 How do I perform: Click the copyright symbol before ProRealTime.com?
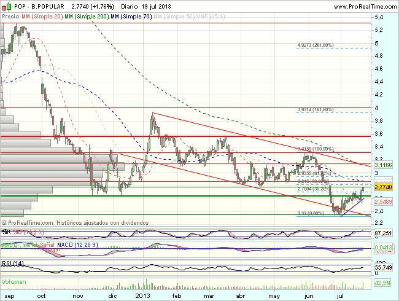click(x=5, y=221)
